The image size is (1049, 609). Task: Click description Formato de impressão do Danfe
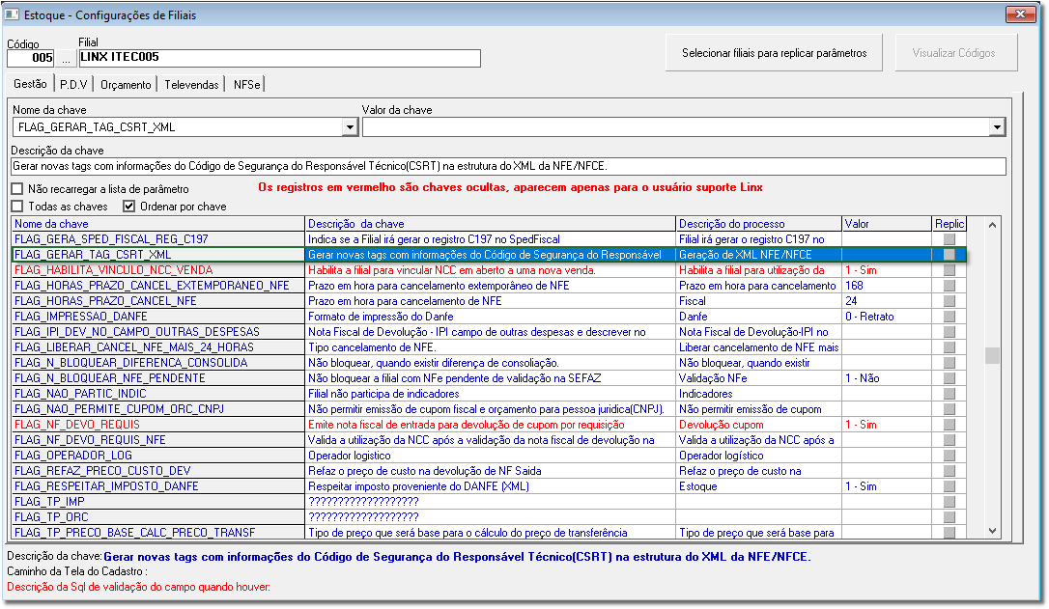click(490, 317)
